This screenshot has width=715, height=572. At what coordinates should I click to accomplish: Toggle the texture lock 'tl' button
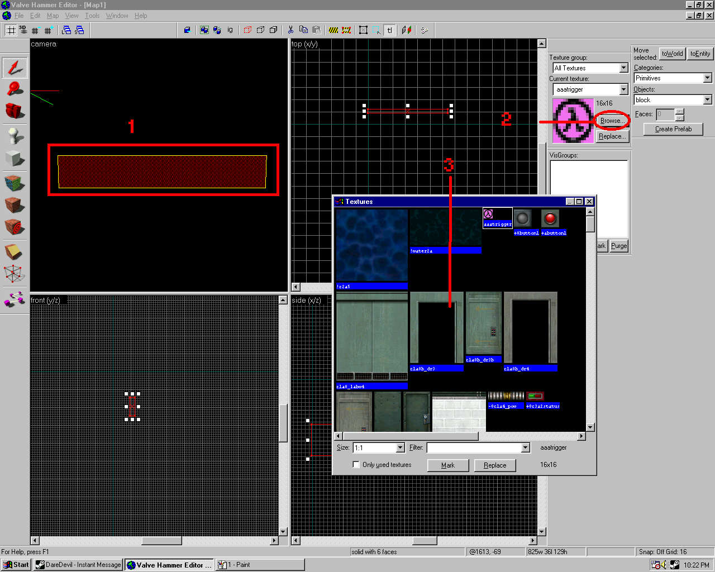389,30
